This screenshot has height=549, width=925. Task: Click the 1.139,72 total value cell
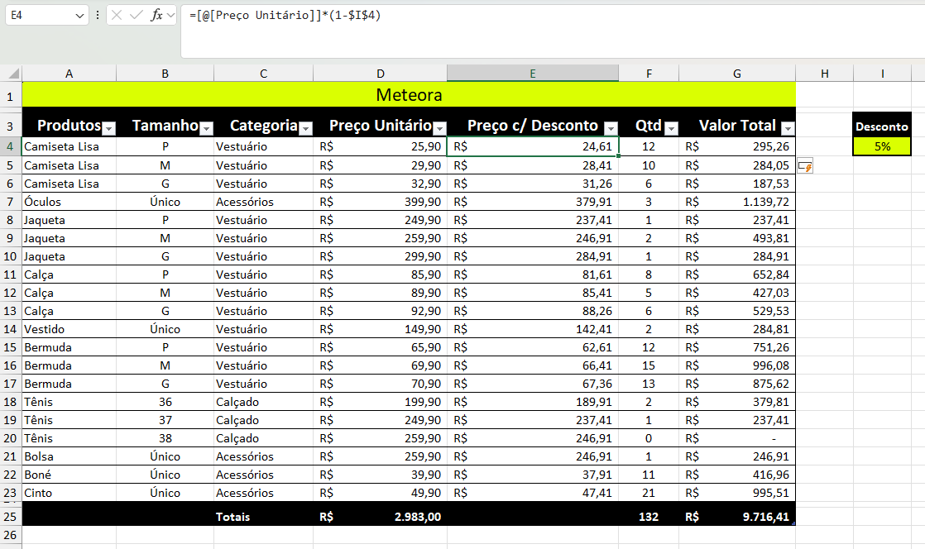pos(737,202)
